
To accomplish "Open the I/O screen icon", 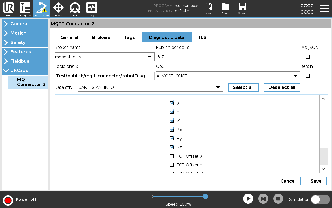I will pos(75,9).
